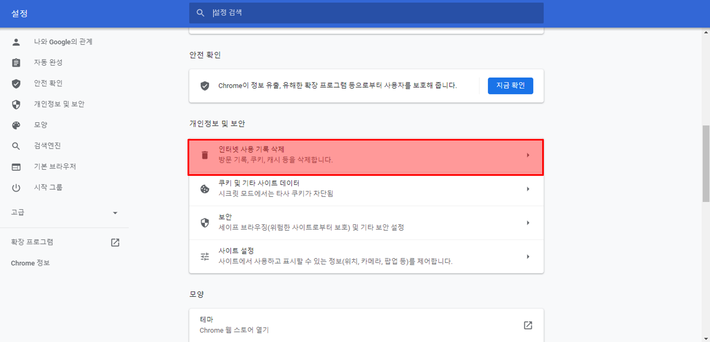Go to 안전 확인 in the sidebar menu
The width and height of the screenshot is (710, 342).
point(48,83)
